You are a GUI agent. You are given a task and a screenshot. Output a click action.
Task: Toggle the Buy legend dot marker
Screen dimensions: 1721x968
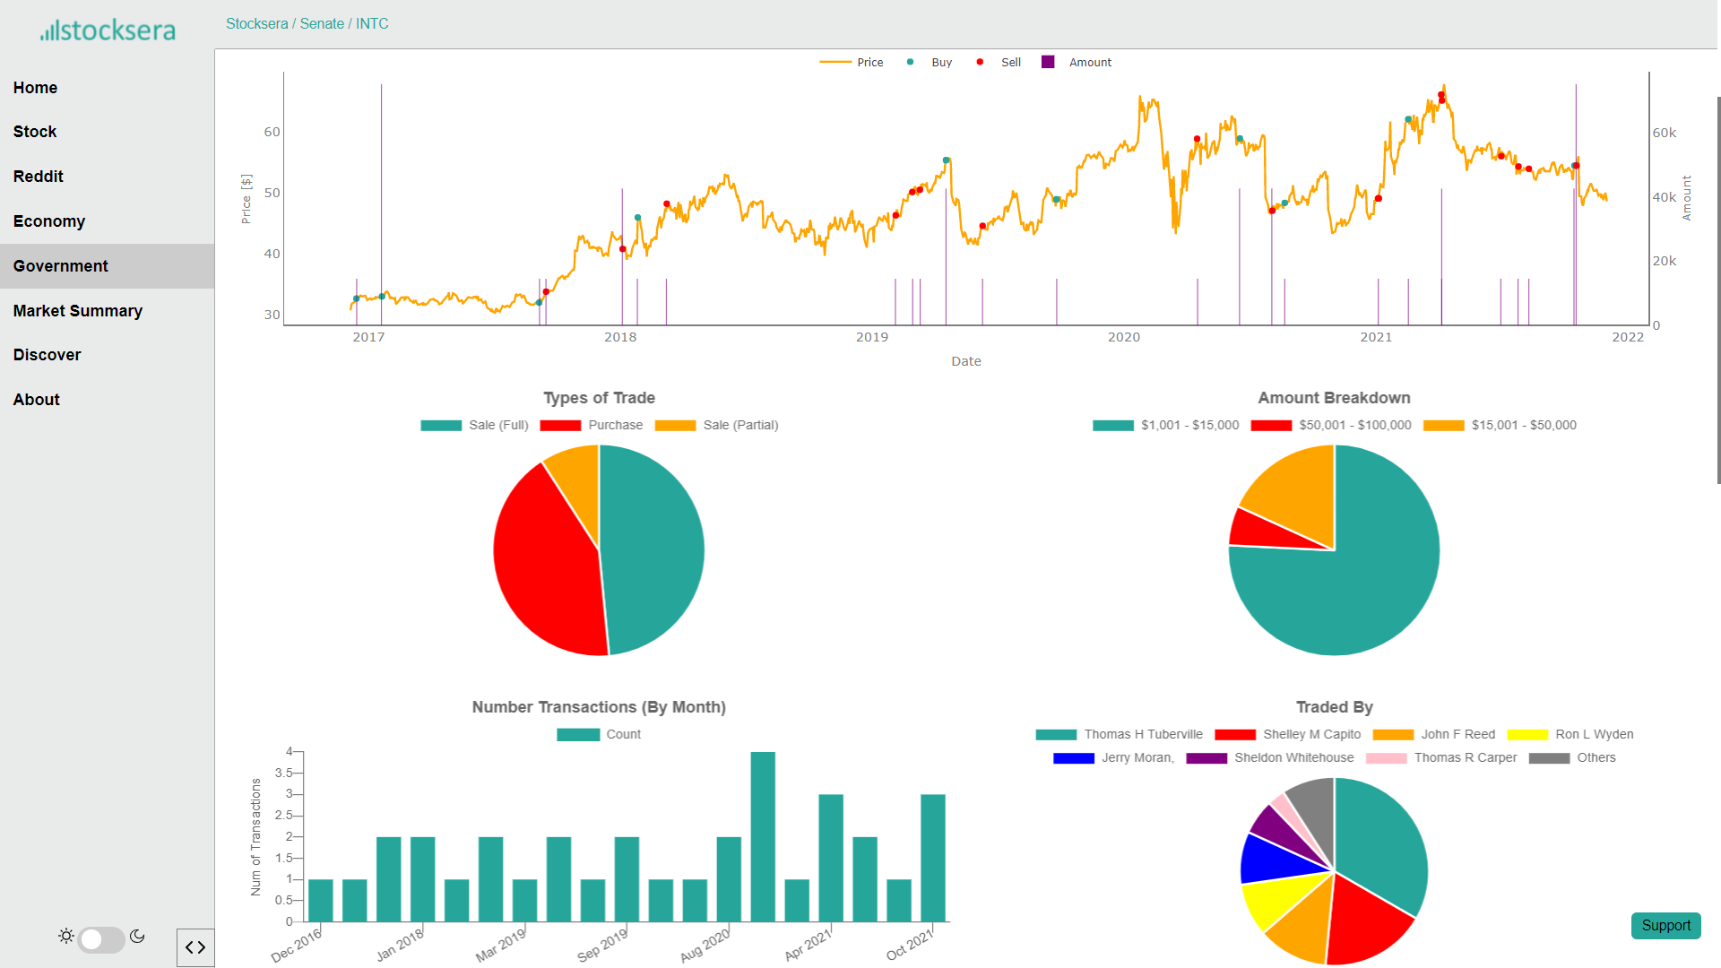click(910, 62)
